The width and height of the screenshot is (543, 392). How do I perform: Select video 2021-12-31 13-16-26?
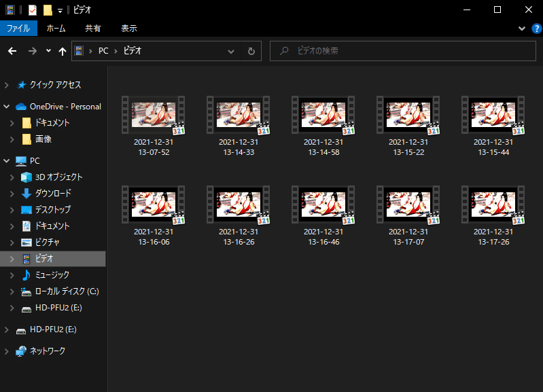(239, 216)
